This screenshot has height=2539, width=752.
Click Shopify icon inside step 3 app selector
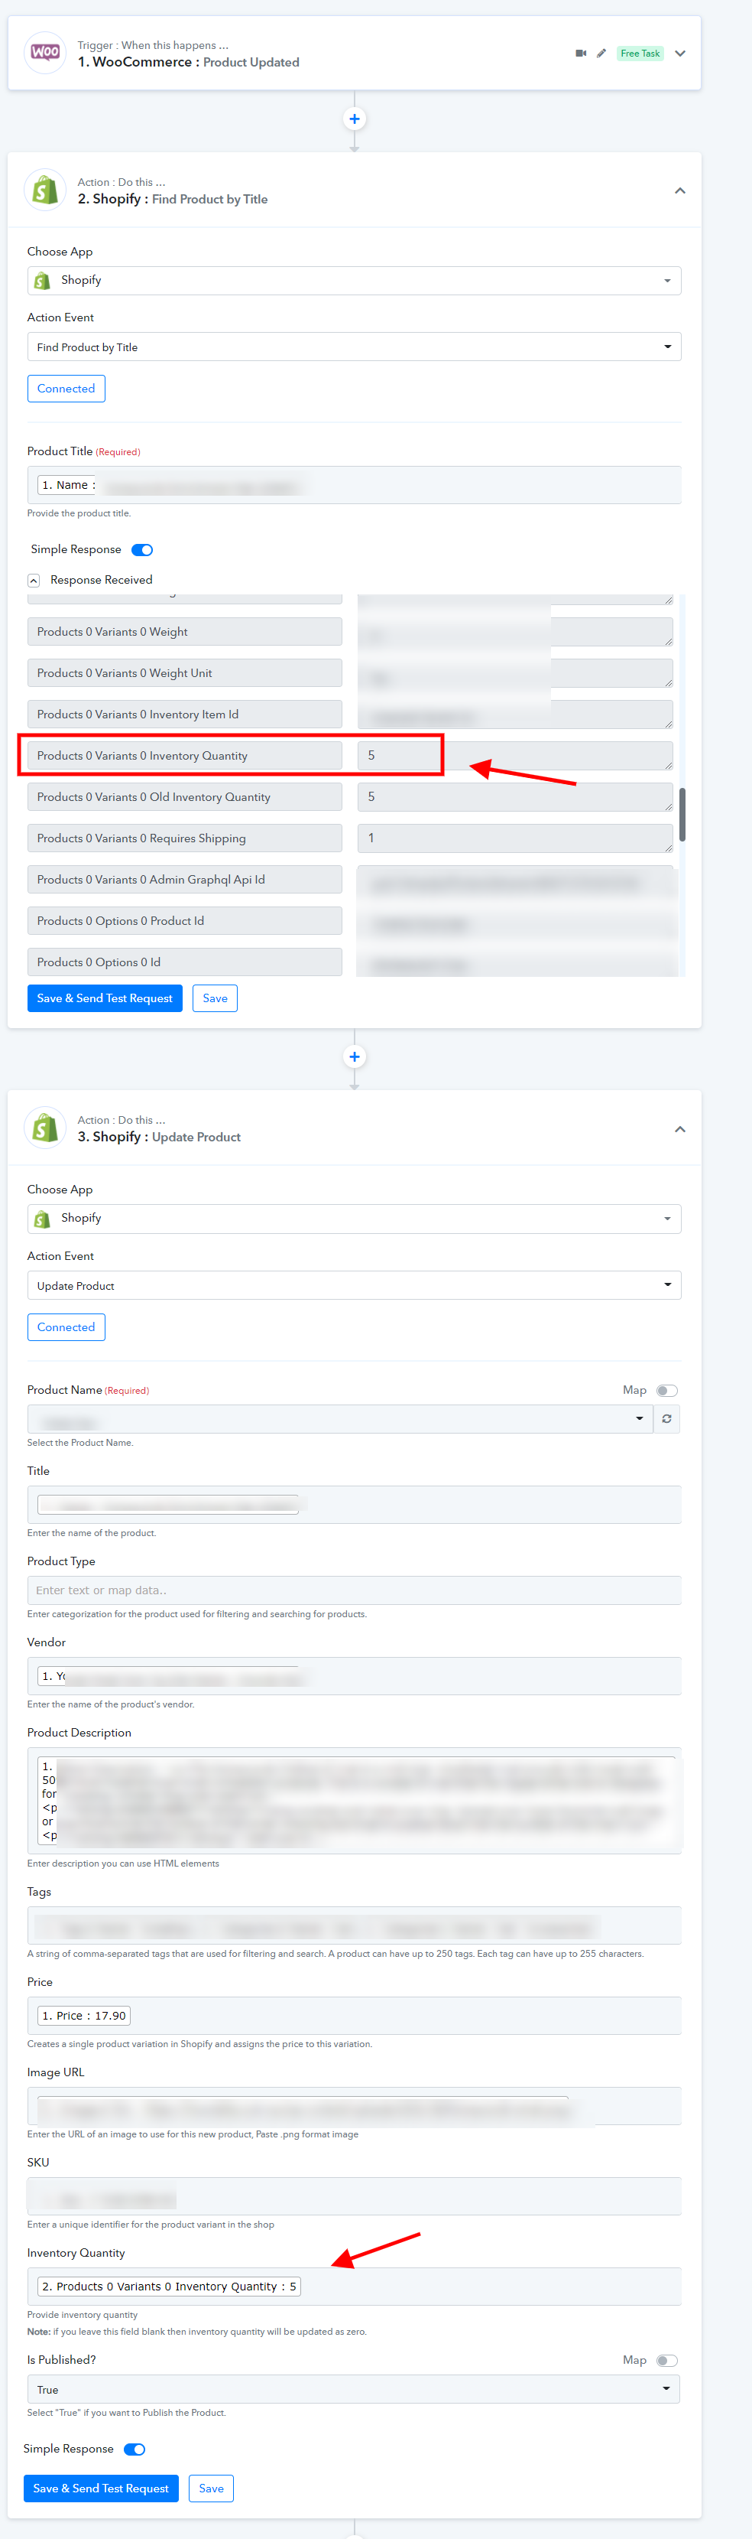tap(42, 1219)
